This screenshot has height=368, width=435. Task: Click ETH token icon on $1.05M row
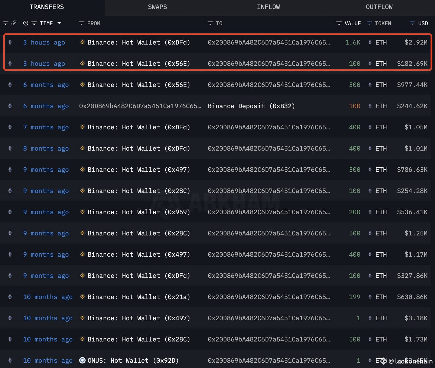pyautogui.click(x=370, y=127)
